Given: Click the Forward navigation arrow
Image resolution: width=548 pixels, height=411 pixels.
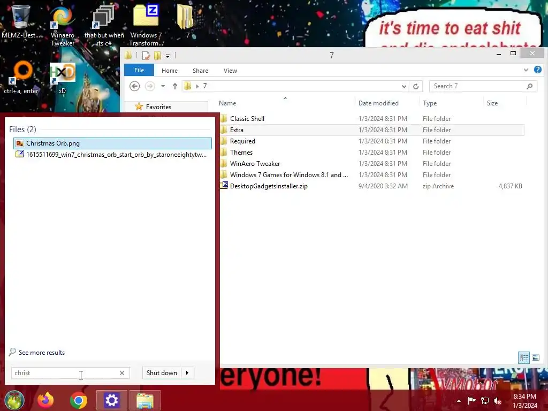Looking at the screenshot, I should 150,86.
